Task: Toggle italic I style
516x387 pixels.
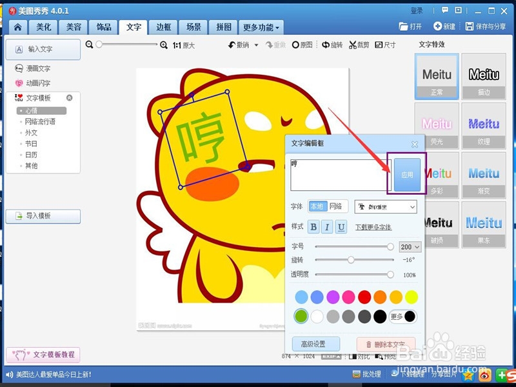Action: (x=327, y=227)
